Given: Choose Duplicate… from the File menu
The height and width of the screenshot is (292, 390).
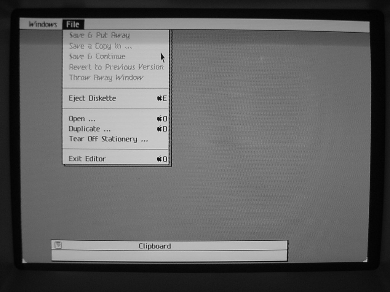Looking at the screenshot, I should tap(90, 129).
